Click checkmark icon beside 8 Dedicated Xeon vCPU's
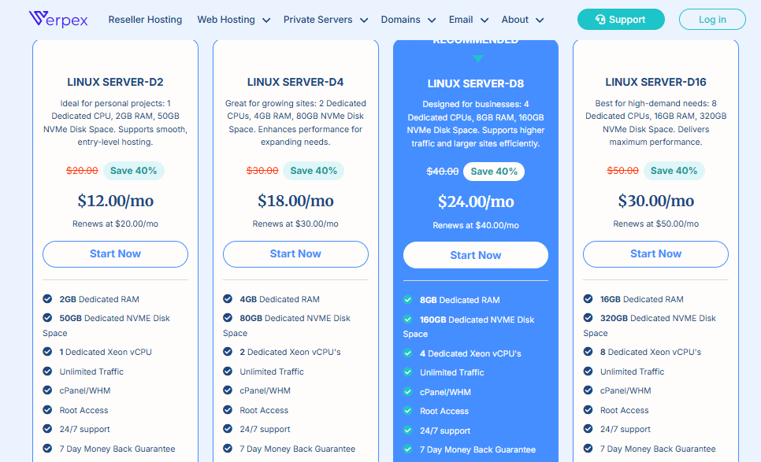 point(588,352)
